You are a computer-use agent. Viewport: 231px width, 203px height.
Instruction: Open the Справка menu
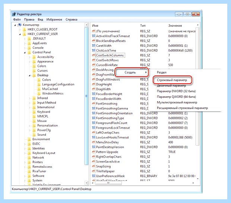pos(72,20)
